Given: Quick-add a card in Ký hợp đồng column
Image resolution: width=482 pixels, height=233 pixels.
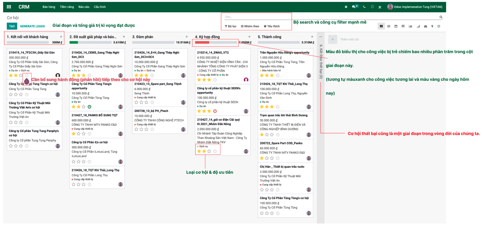Looking at the screenshot, I should coord(249,37).
